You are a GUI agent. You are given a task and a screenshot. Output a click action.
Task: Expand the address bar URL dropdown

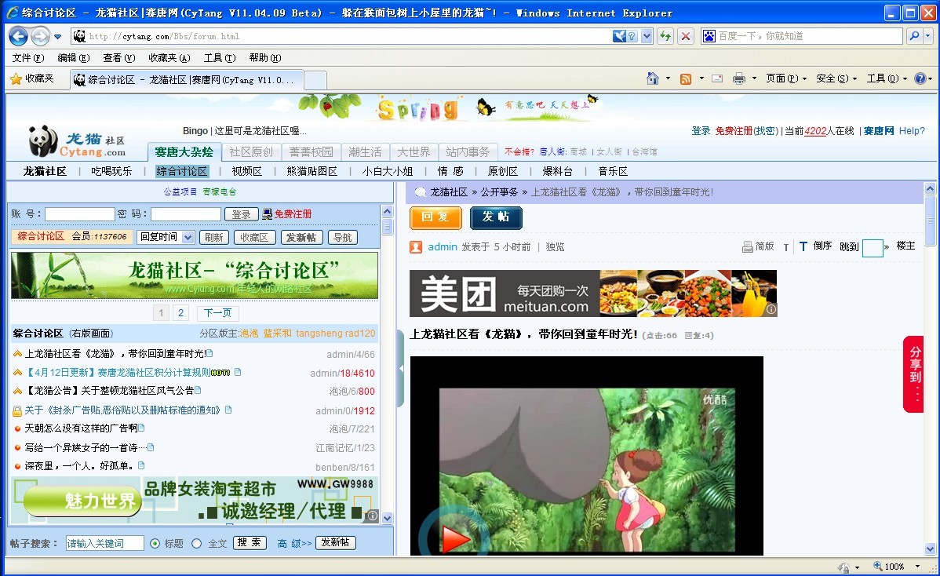647,37
